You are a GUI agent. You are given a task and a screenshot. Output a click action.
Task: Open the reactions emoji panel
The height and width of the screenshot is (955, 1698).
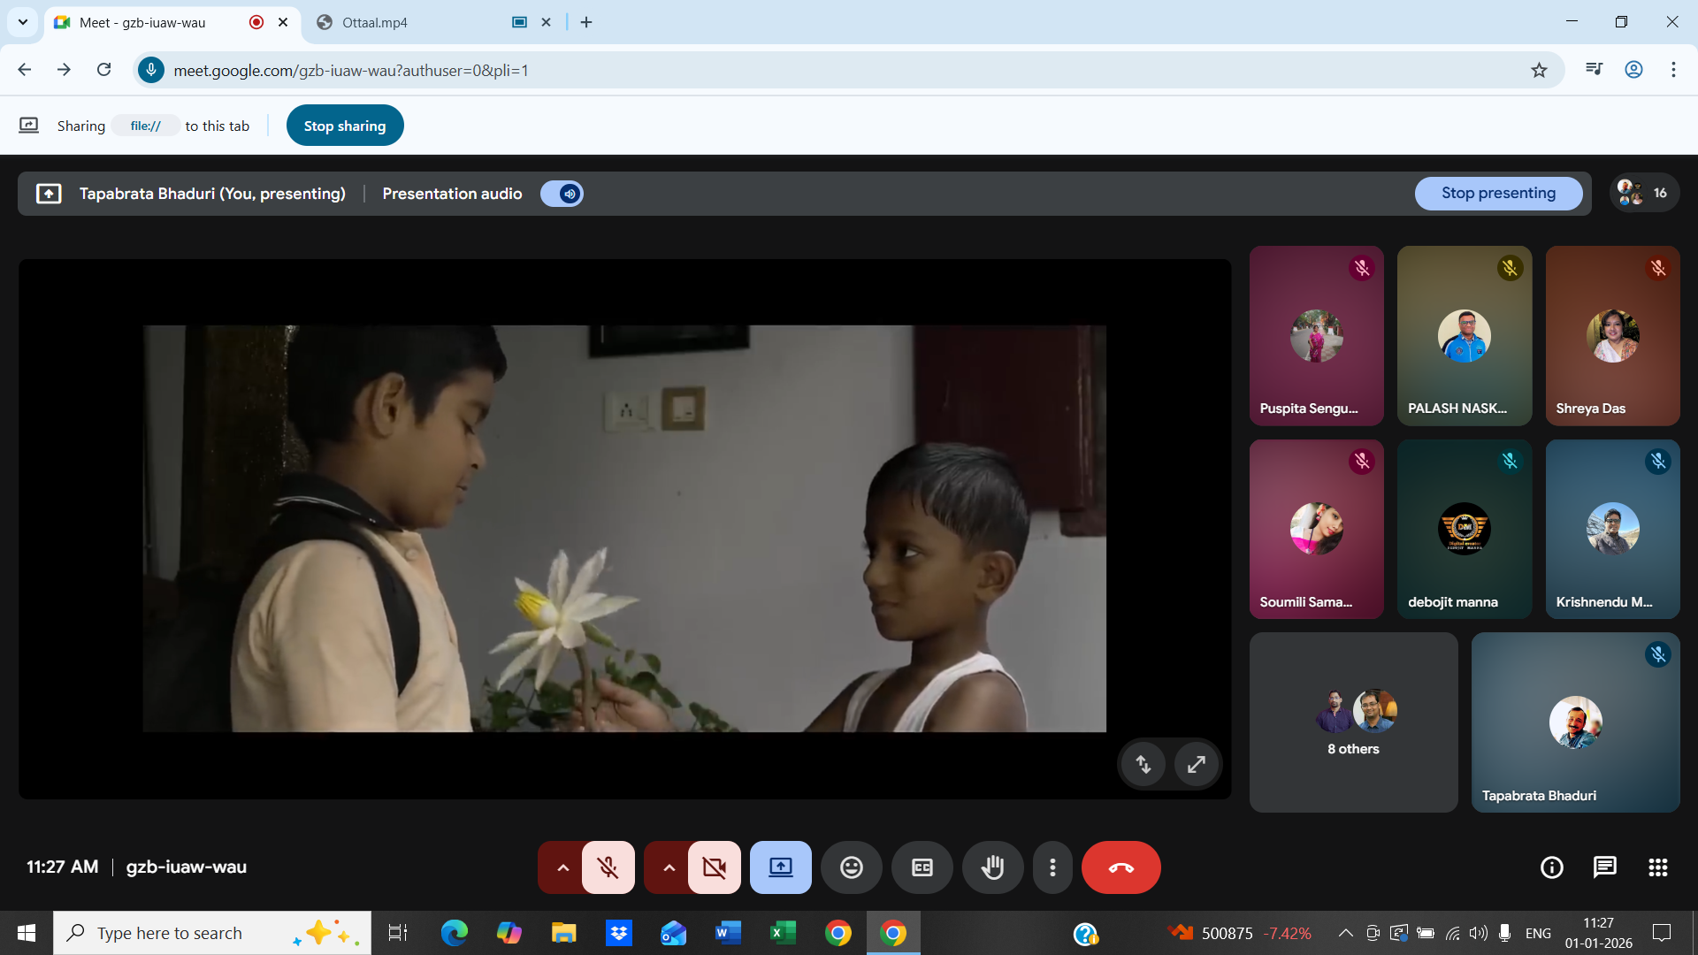pyautogui.click(x=851, y=867)
